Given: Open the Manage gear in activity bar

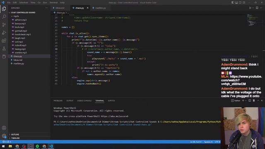Looking at the screenshot, I should tap(4, 136).
